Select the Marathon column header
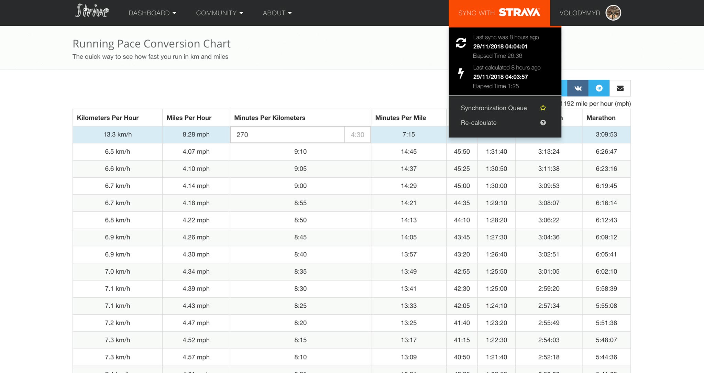 tap(601, 118)
